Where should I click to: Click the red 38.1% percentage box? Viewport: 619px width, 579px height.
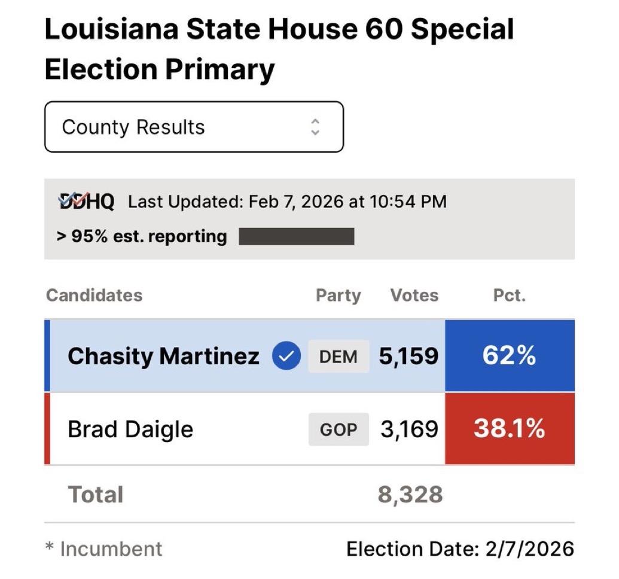tap(510, 429)
